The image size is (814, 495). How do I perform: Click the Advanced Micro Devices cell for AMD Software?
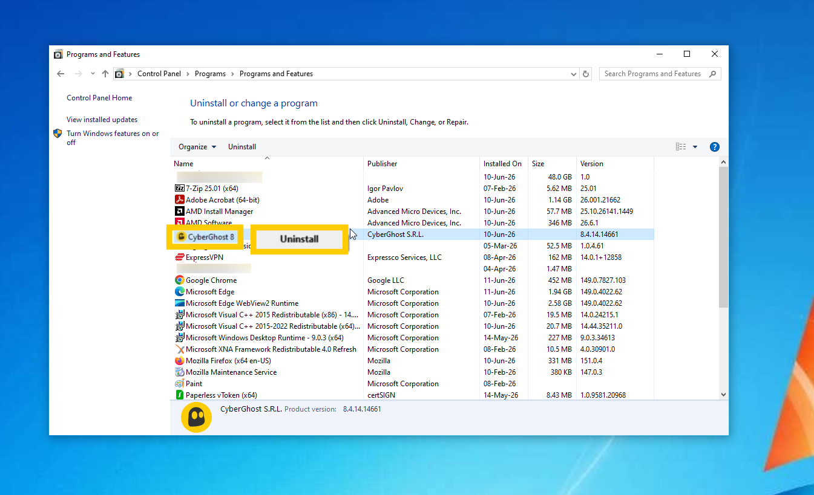coord(414,223)
